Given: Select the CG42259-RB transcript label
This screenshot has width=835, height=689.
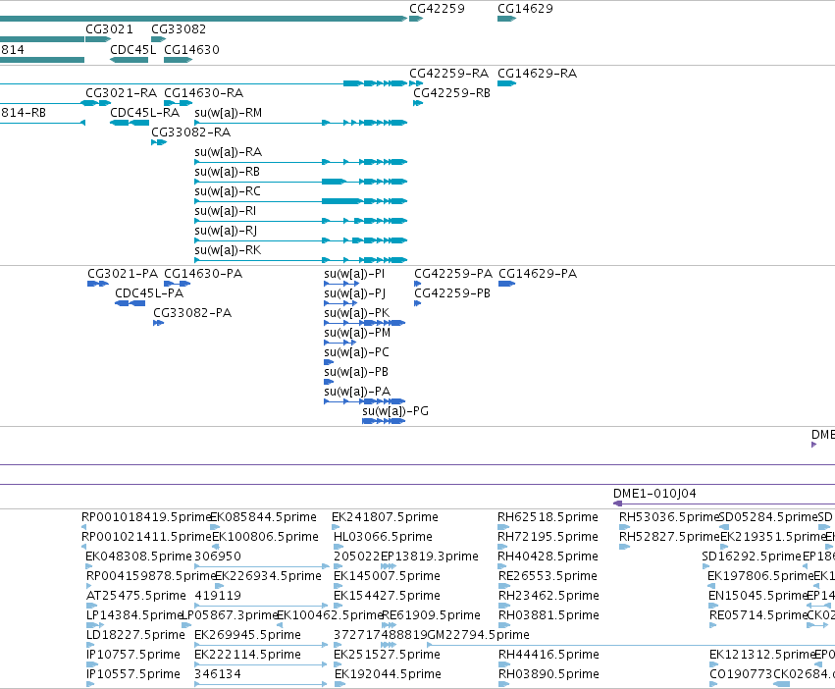Looking at the screenshot, I should click(451, 92).
